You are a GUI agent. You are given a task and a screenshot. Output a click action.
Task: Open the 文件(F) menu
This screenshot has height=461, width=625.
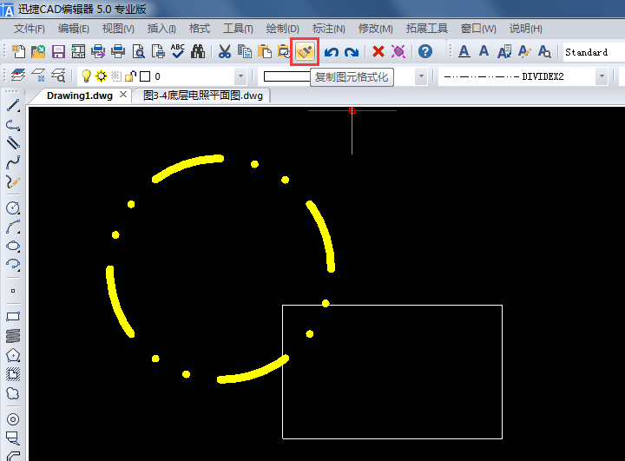point(30,29)
